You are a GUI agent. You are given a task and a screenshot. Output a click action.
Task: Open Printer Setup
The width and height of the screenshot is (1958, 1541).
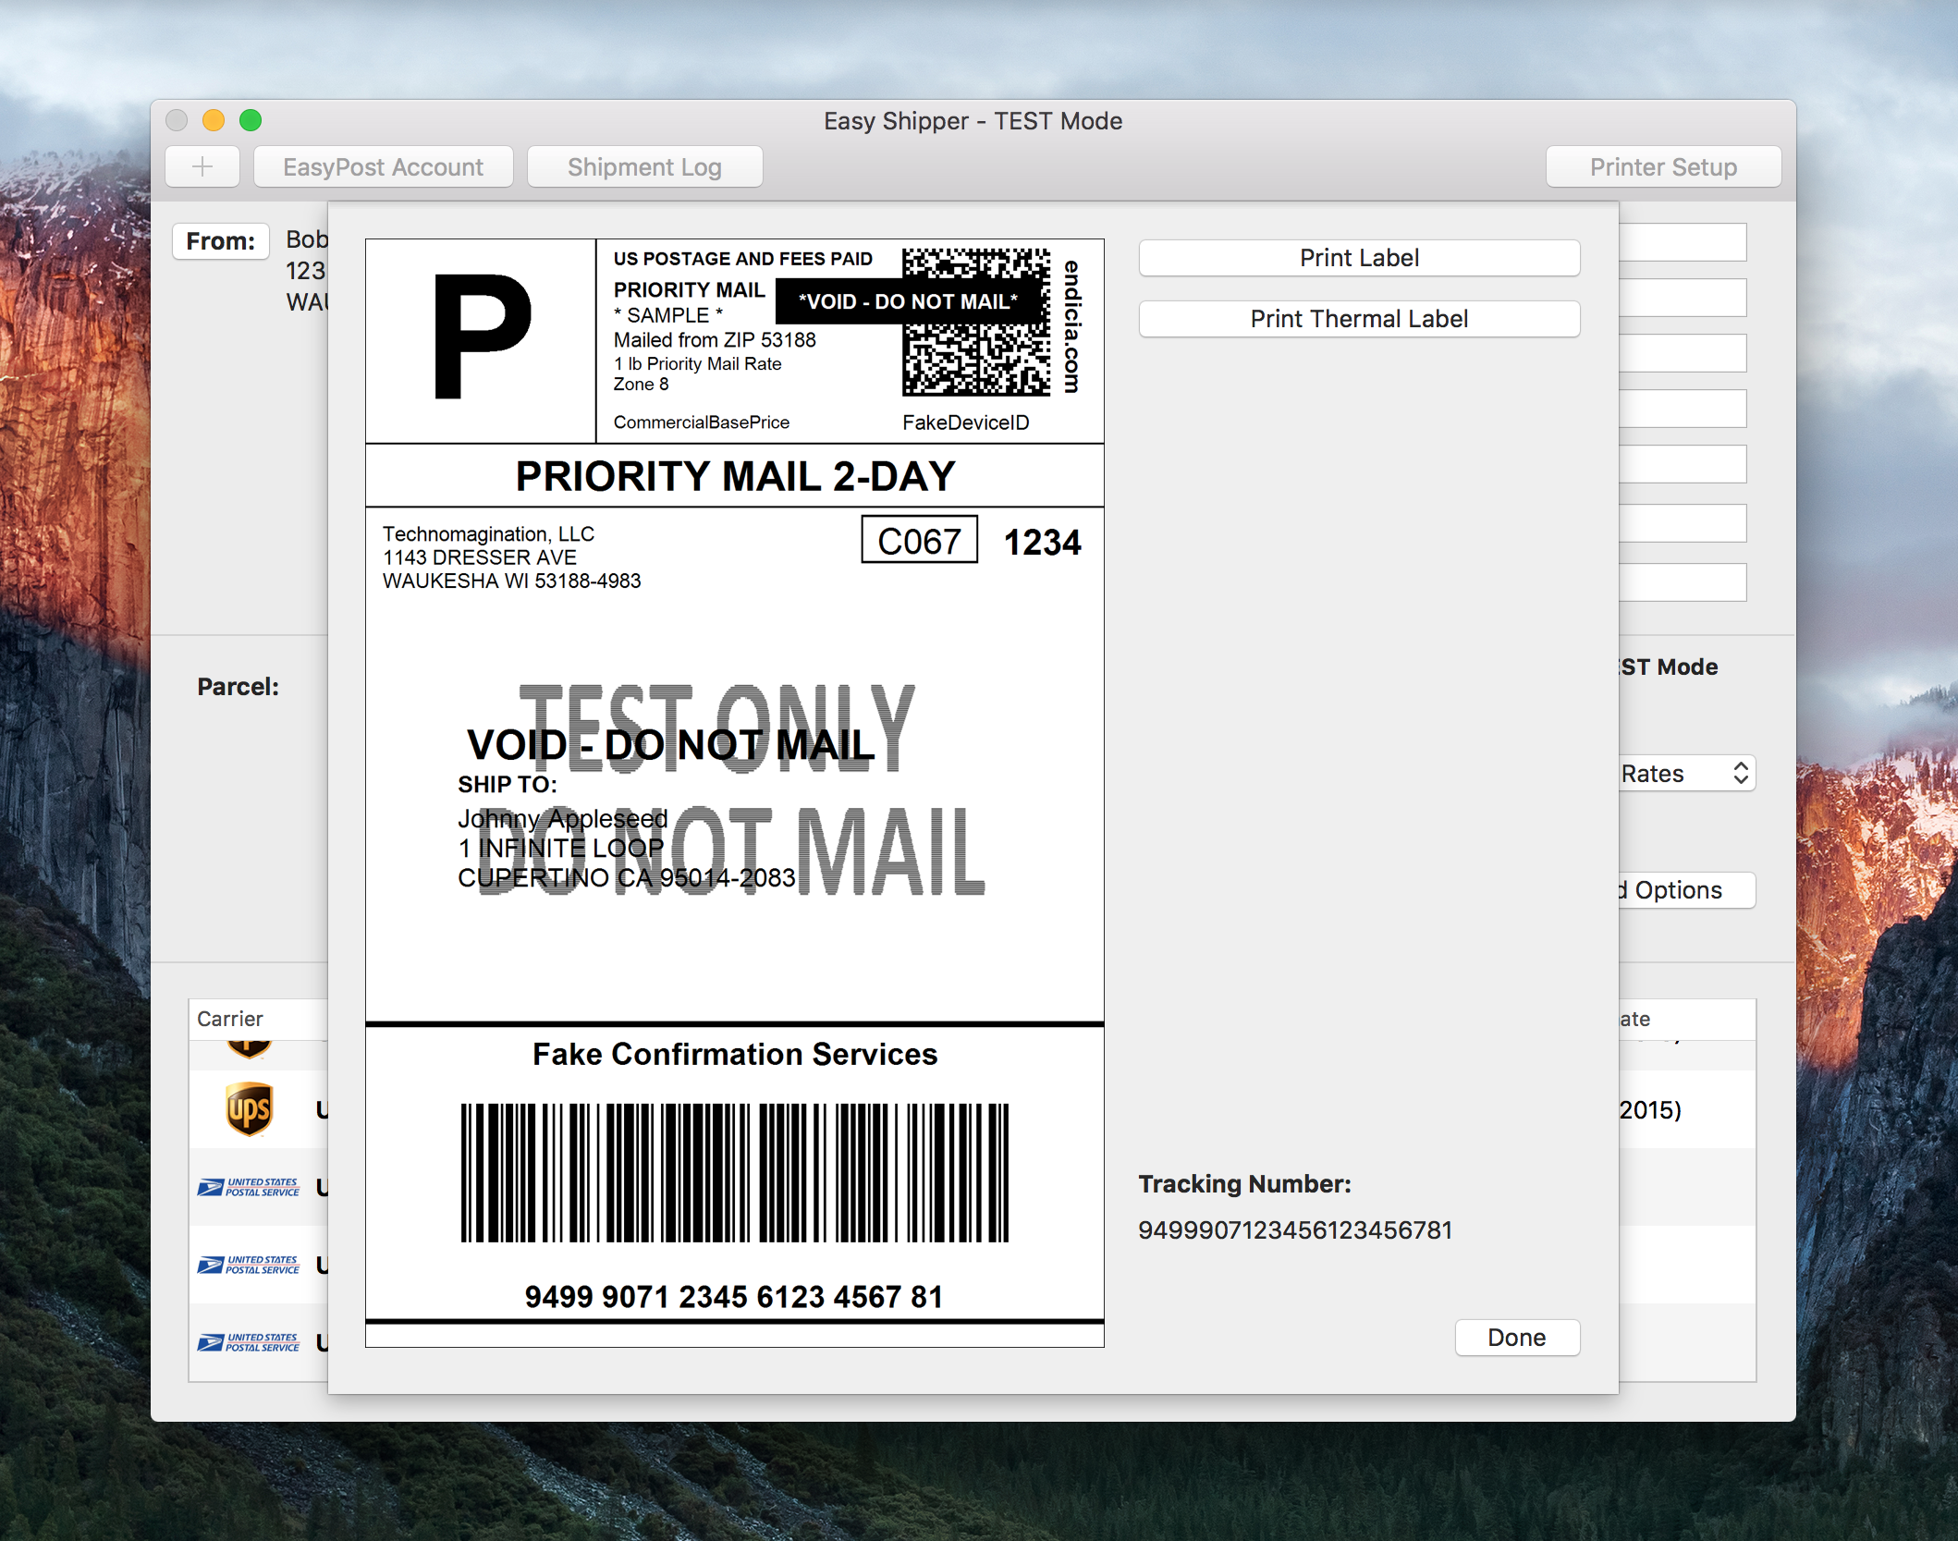point(1663,167)
